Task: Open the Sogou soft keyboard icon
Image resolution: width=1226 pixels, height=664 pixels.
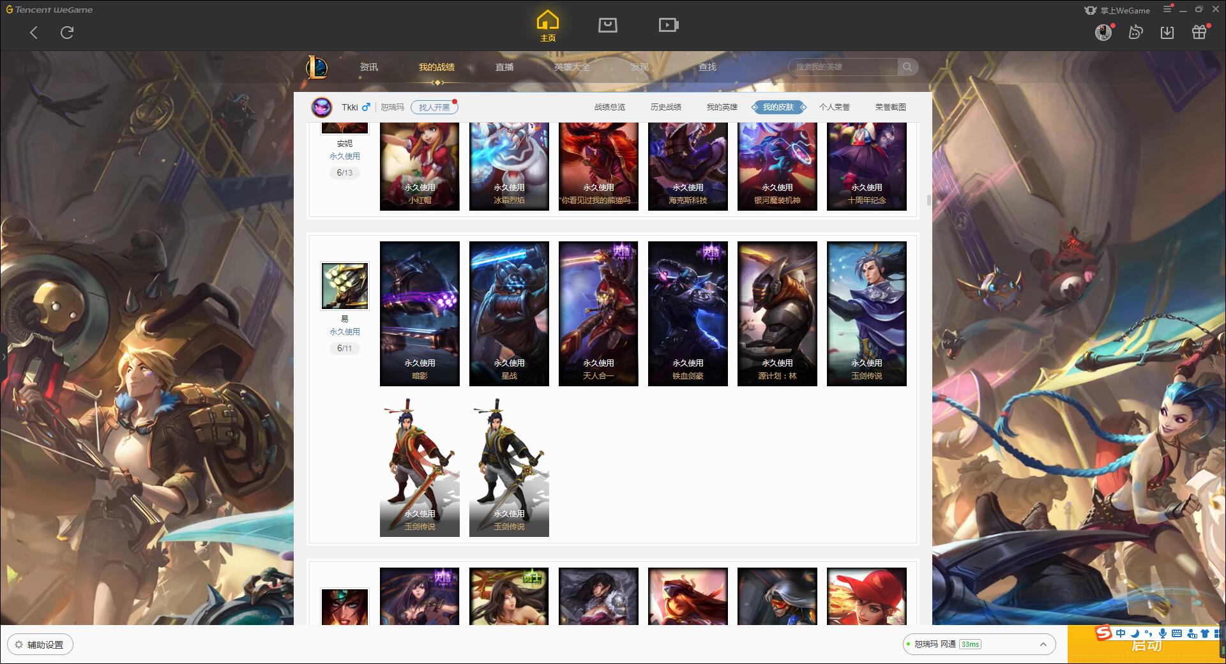Action: tap(1177, 633)
